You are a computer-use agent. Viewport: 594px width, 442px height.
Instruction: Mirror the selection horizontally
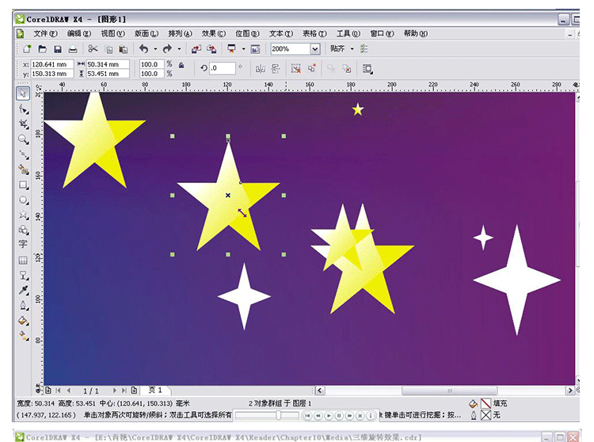261,69
